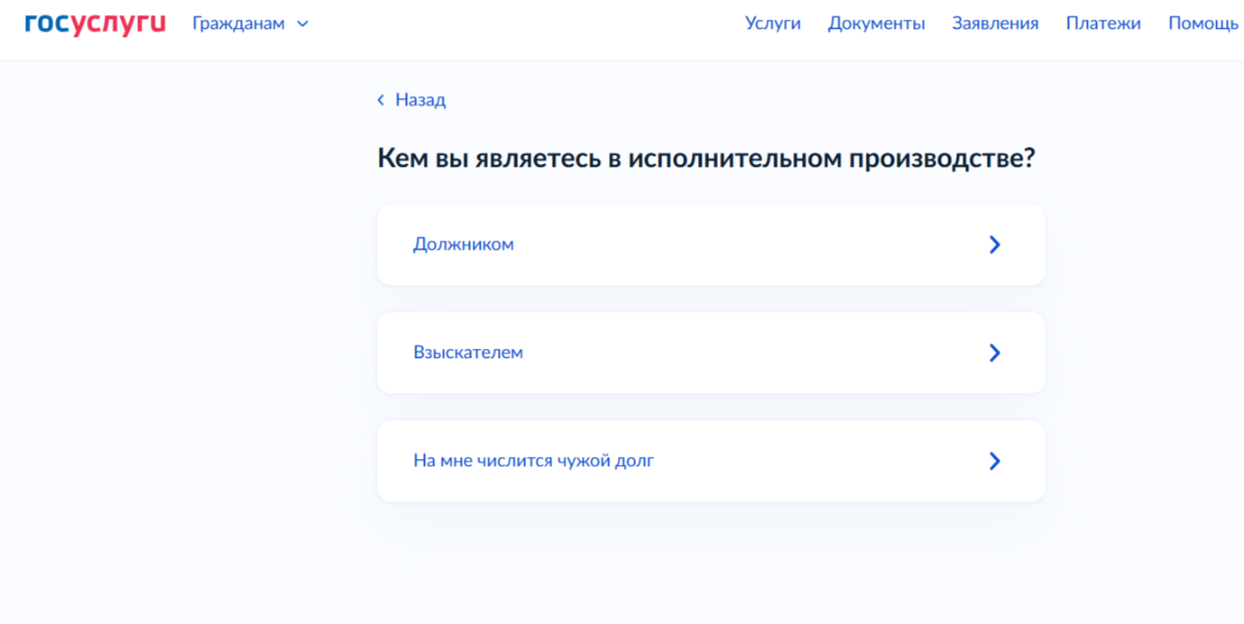The height and width of the screenshot is (624, 1244).
Task: Open the Услуги menu item
Action: (772, 24)
